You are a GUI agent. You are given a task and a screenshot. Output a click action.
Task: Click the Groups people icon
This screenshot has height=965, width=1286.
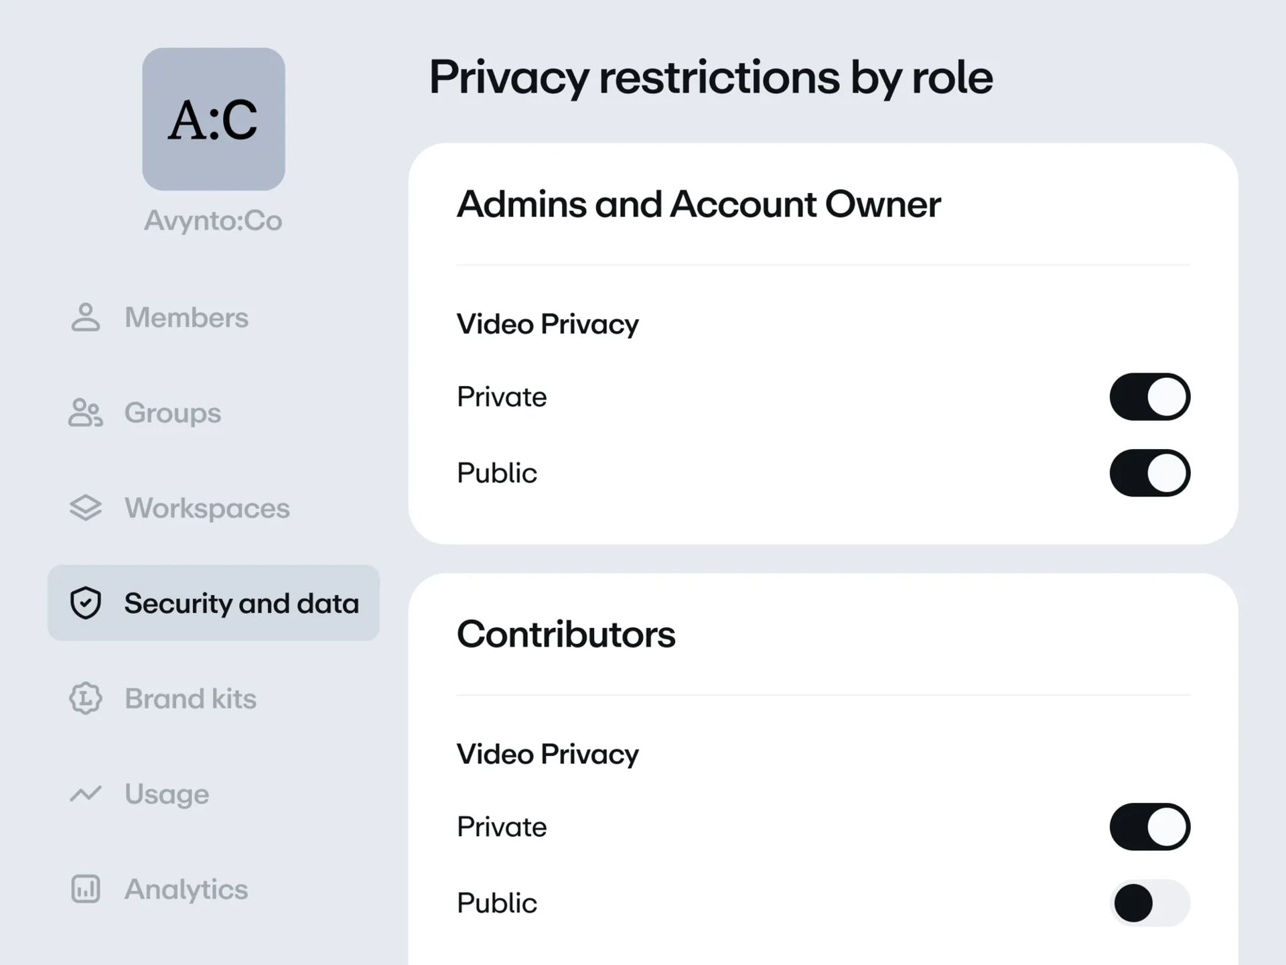(86, 413)
